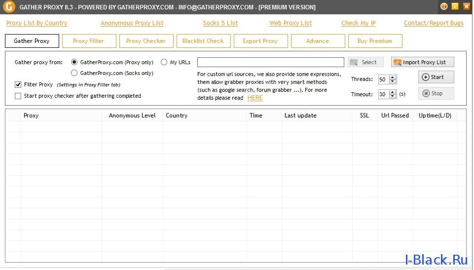Open the Socks 5 List link
Image resolution: width=474 pixels, height=270 pixels.
[x=220, y=23]
